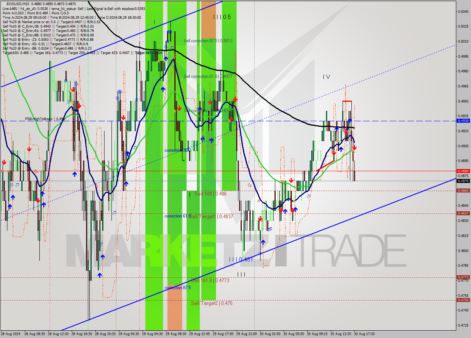This screenshot has height=338, width=471.
Task: Select the 'Sell 161.8 | 0.4773' label
Action: (210, 280)
